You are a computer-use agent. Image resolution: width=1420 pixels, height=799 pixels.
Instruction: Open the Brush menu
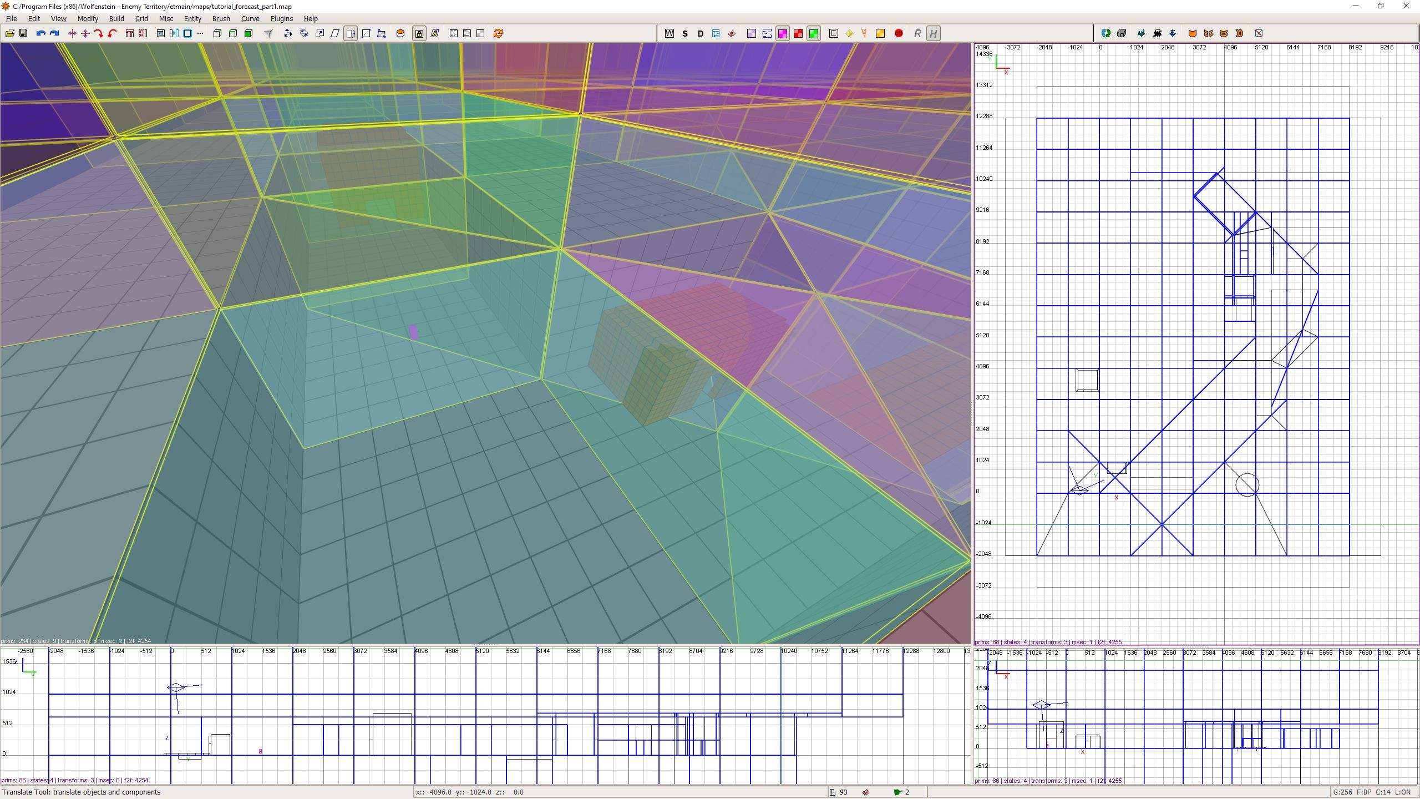coord(221,18)
